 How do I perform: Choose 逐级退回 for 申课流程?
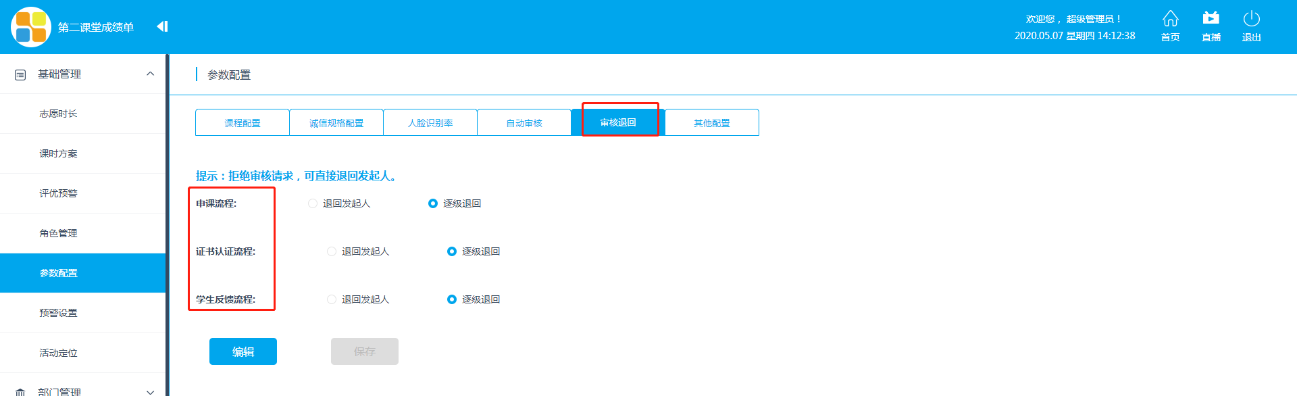(433, 203)
